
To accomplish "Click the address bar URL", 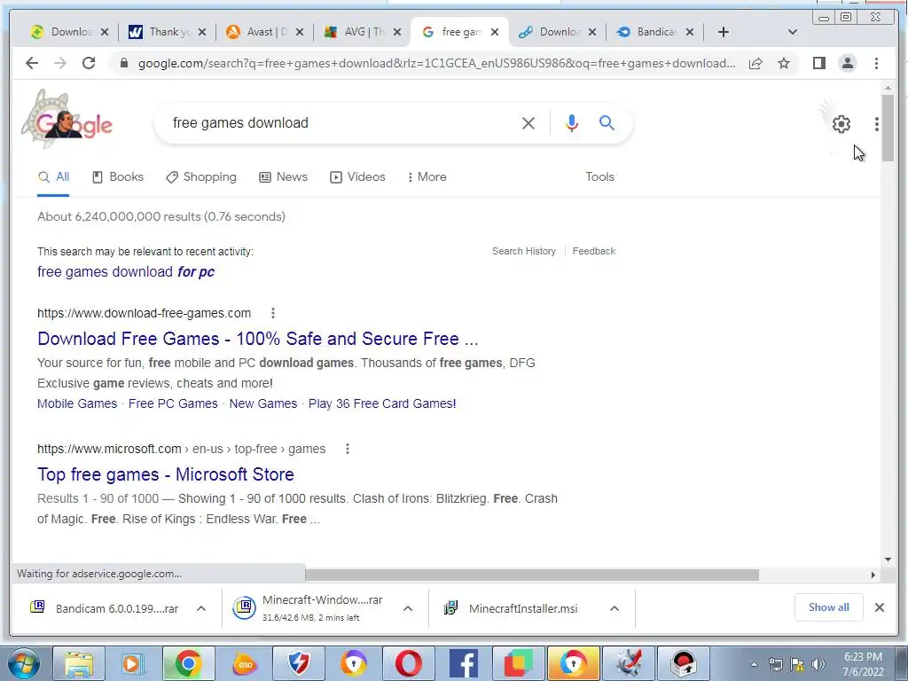I will coord(436,63).
